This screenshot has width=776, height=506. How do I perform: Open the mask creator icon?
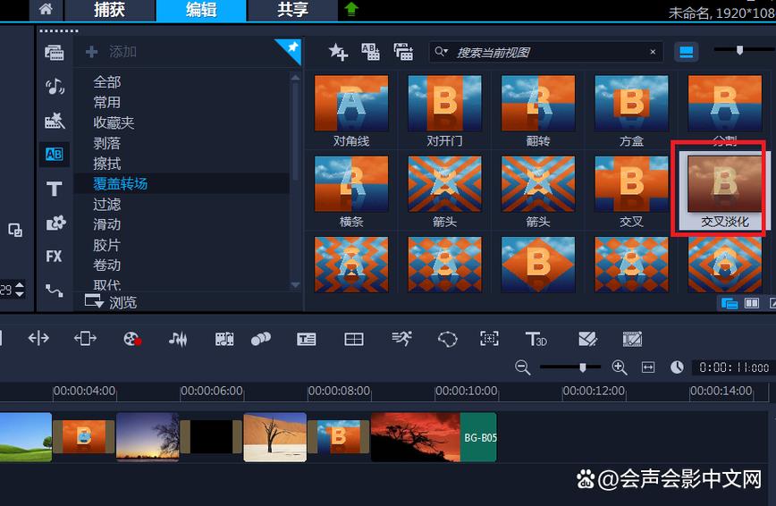447,339
